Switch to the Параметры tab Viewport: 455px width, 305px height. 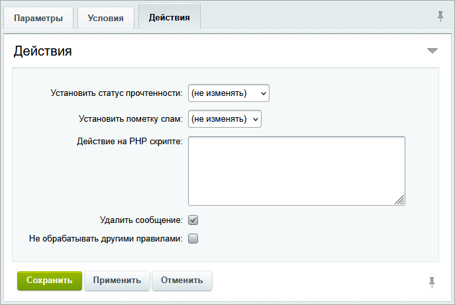coord(38,19)
